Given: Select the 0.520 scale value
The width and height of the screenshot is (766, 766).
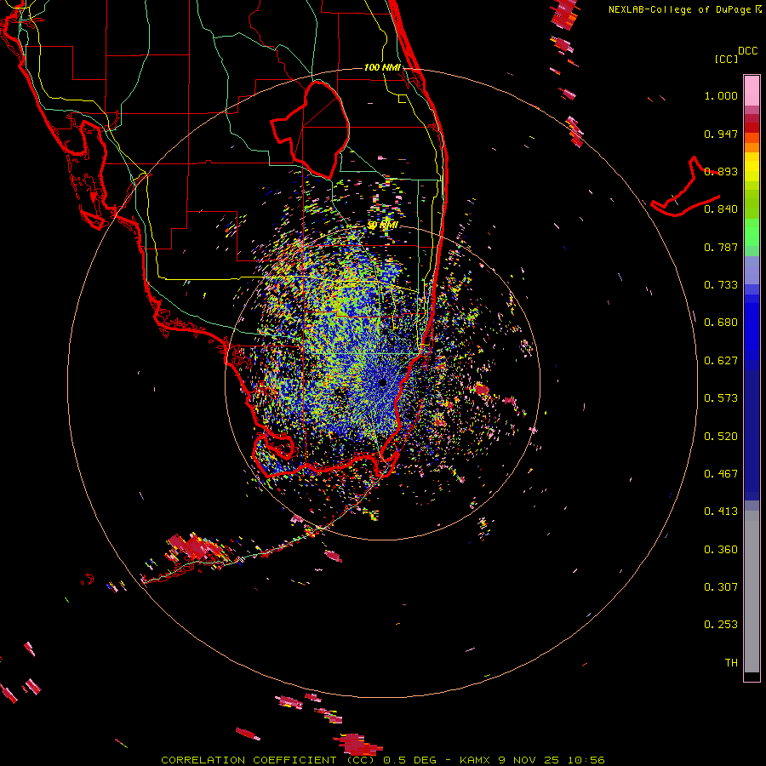Looking at the screenshot, I should tap(721, 437).
